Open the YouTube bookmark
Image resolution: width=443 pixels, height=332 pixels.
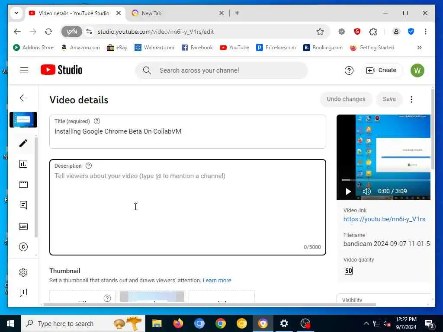[x=234, y=48]
